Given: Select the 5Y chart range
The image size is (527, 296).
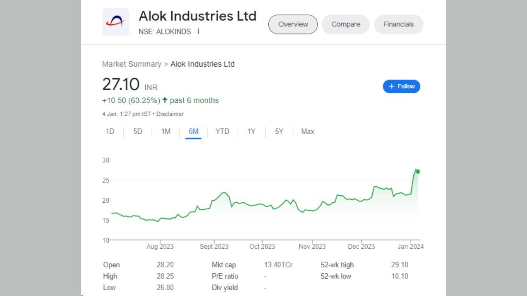Looking at the screenshot, I should pyautogui.click(x=279, y=132).
